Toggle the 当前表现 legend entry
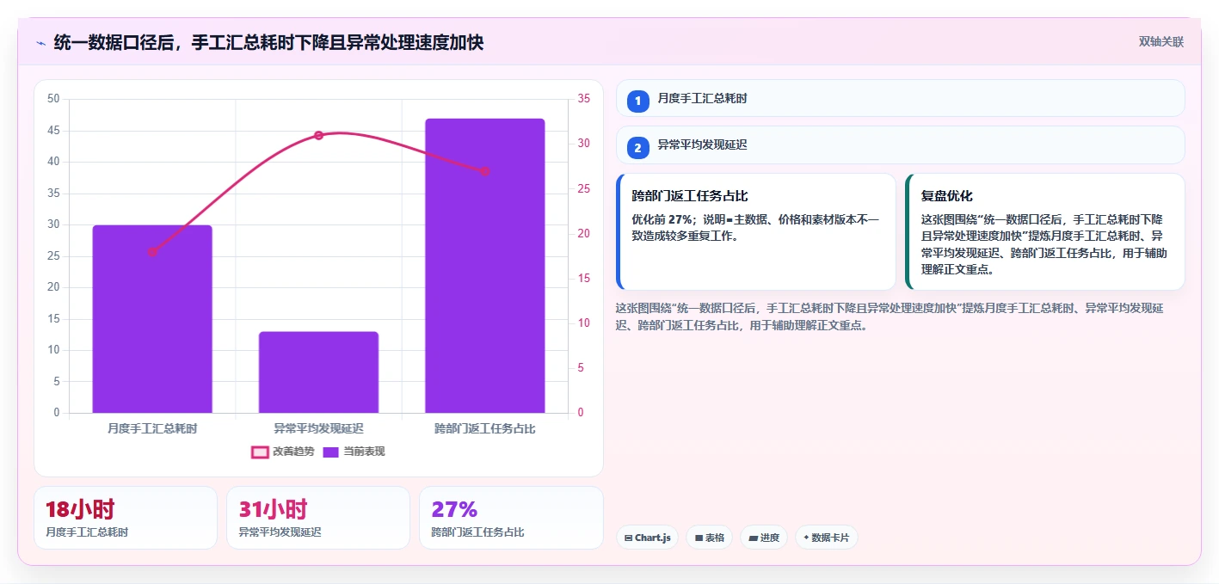This screenshot has width=1219, height=584. point(354,452)
